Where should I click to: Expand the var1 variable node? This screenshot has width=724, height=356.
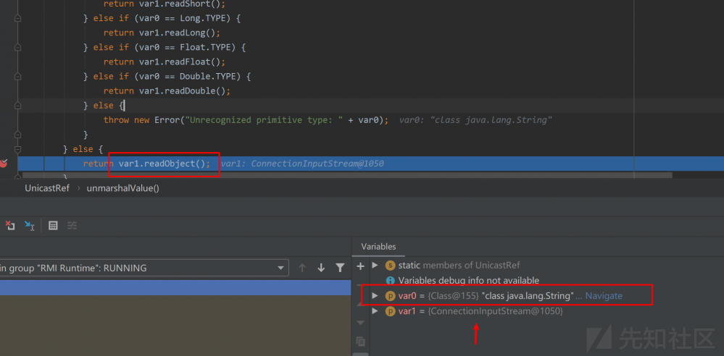click(375, 311)
